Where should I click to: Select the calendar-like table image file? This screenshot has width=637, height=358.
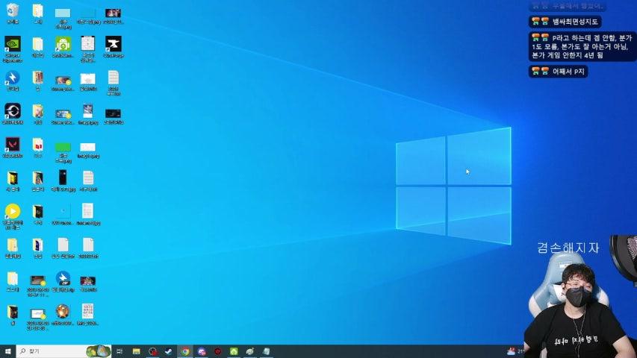coord(88,48)
